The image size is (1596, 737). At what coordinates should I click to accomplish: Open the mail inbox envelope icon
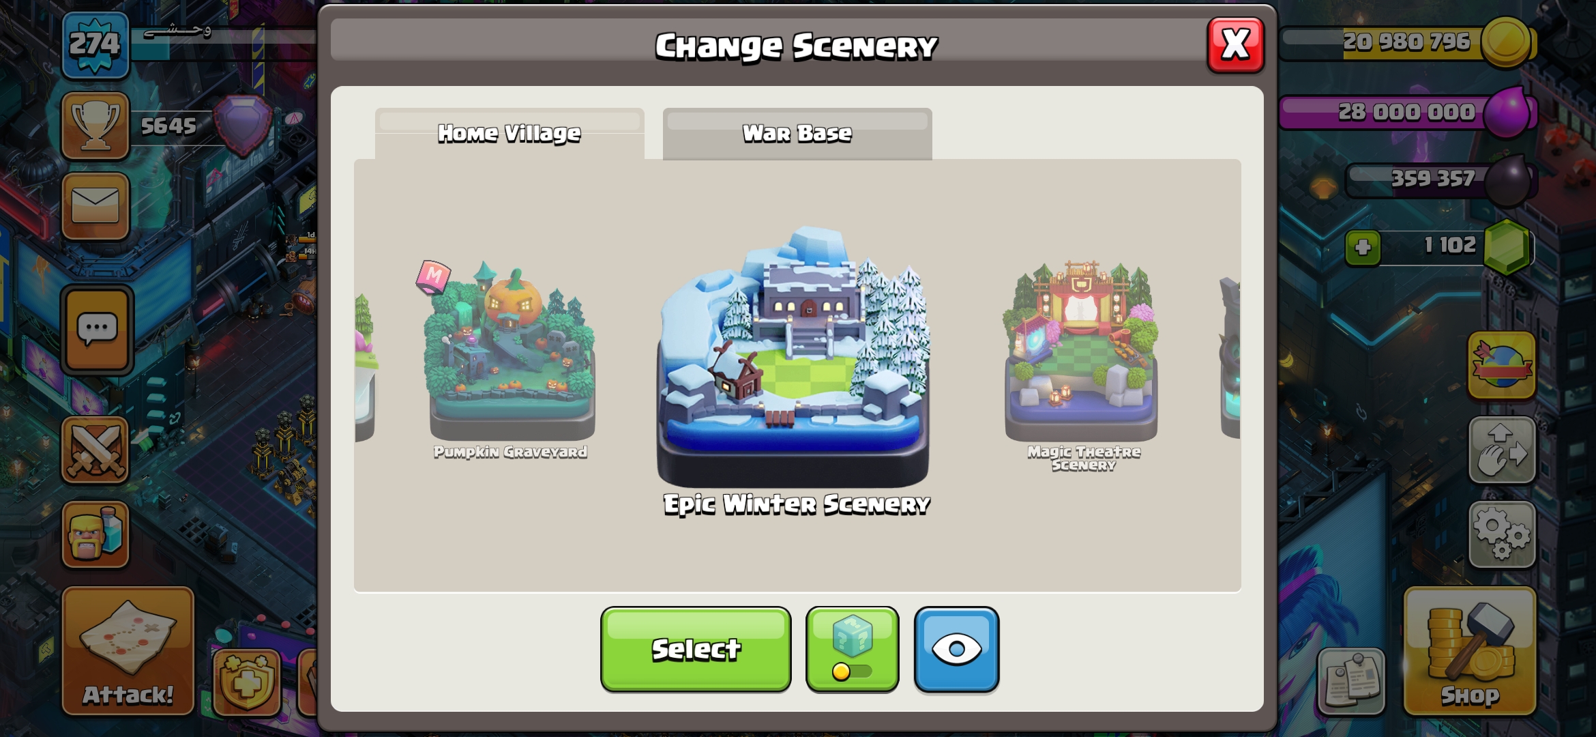point(95,206)
